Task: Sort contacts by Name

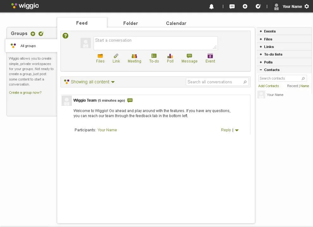Action: pos(304,86)
